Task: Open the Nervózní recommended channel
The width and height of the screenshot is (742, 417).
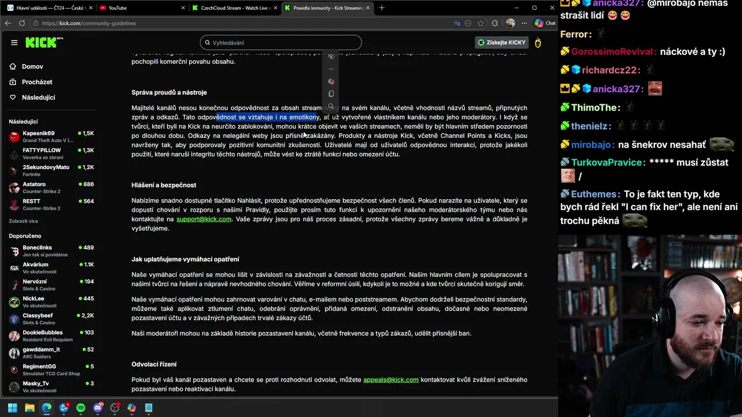Action: coord(51,284)
